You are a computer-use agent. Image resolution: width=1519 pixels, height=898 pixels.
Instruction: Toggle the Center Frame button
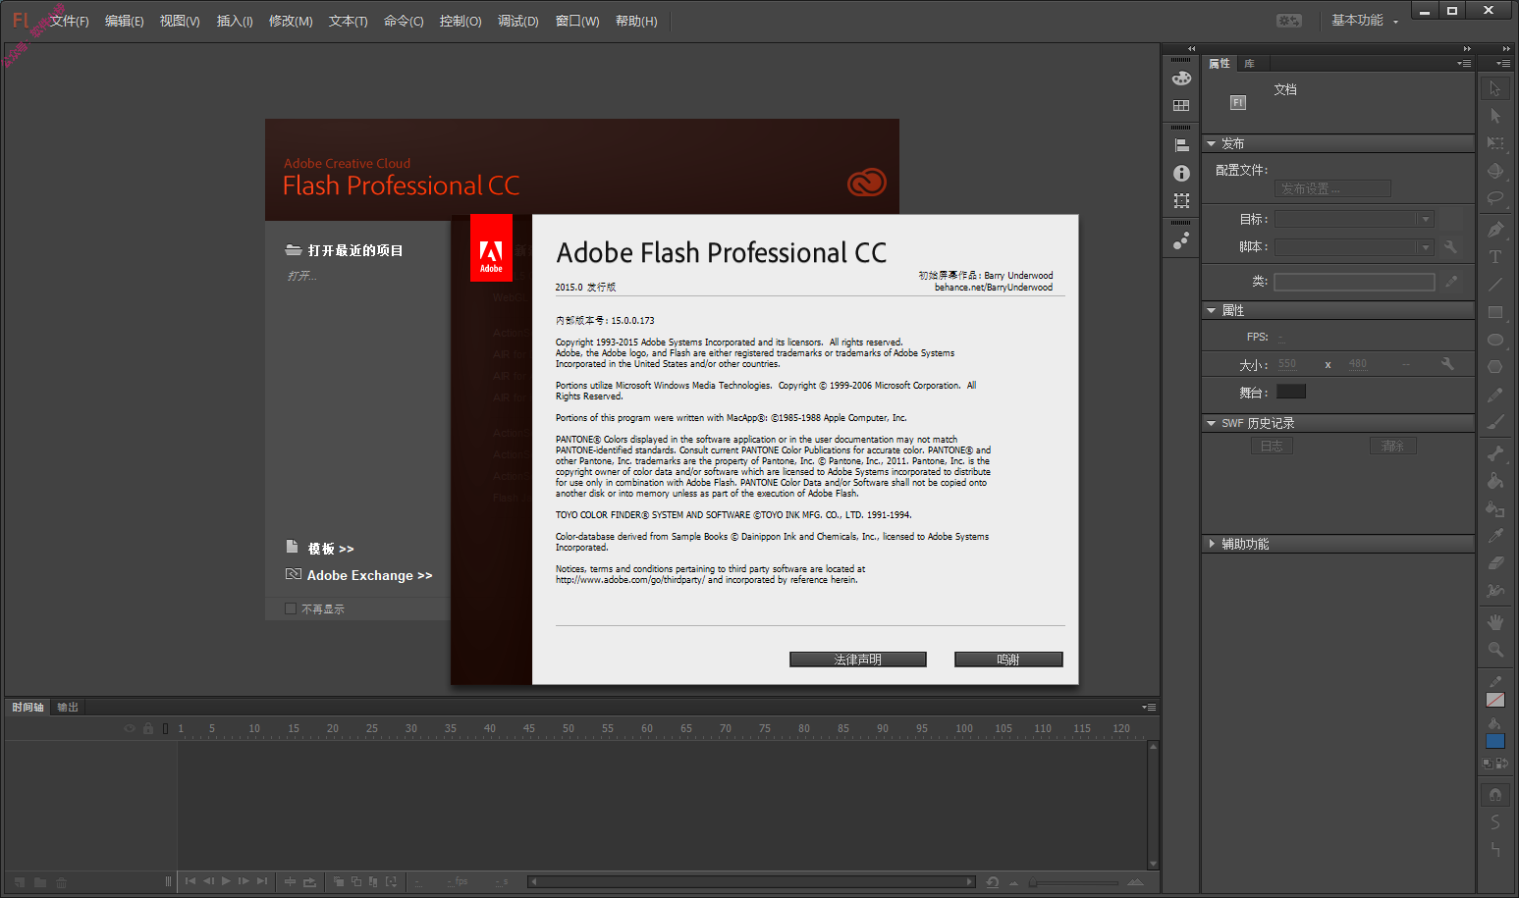[290, 881]
